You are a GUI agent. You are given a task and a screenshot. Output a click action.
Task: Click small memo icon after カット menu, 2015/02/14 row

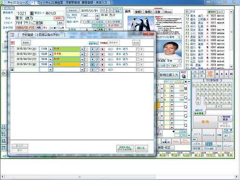click(x=86, y=49)
